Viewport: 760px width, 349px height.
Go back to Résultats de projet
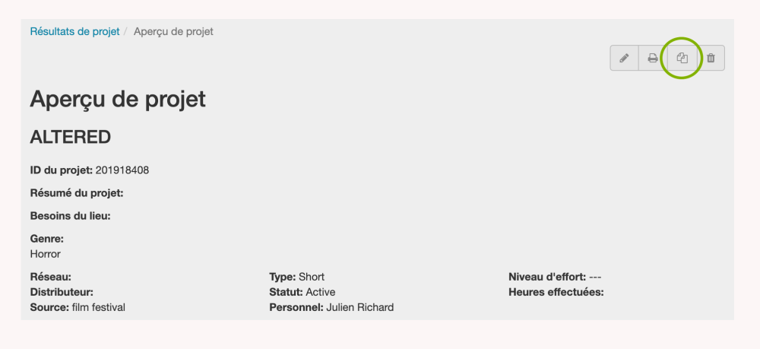(74, 32)
